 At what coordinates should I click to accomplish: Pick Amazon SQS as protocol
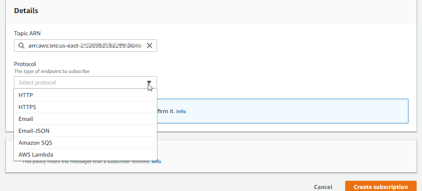[x=85, y=143]
